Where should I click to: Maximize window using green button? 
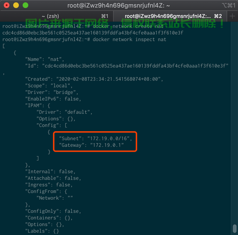[x=25, y=5]
